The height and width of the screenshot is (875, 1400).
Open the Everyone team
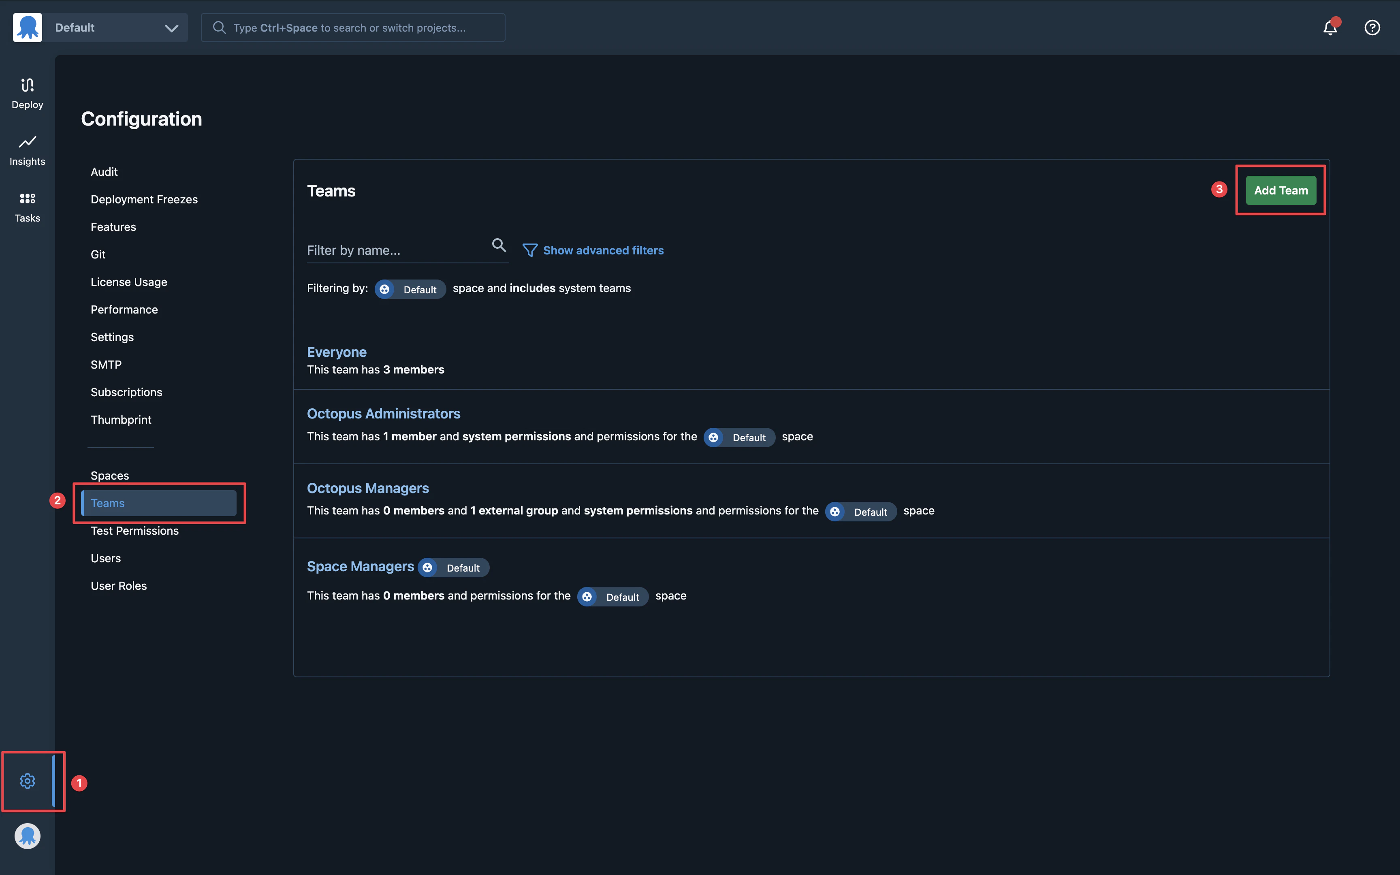tap(337, 352)
